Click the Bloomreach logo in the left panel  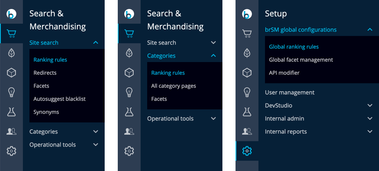click(11, 14)
